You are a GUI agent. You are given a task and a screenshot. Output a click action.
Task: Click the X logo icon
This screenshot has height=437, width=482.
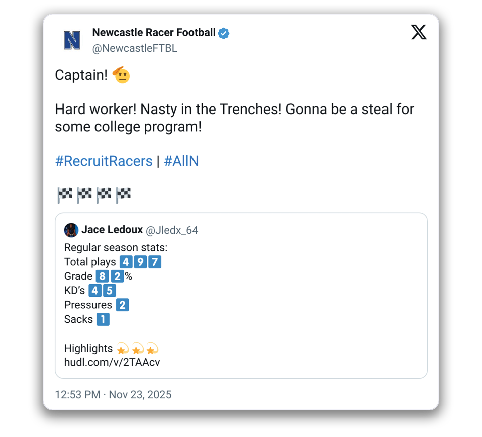(x=418, y=33)
